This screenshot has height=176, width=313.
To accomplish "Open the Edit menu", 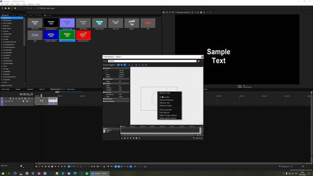I will (7, 4).
